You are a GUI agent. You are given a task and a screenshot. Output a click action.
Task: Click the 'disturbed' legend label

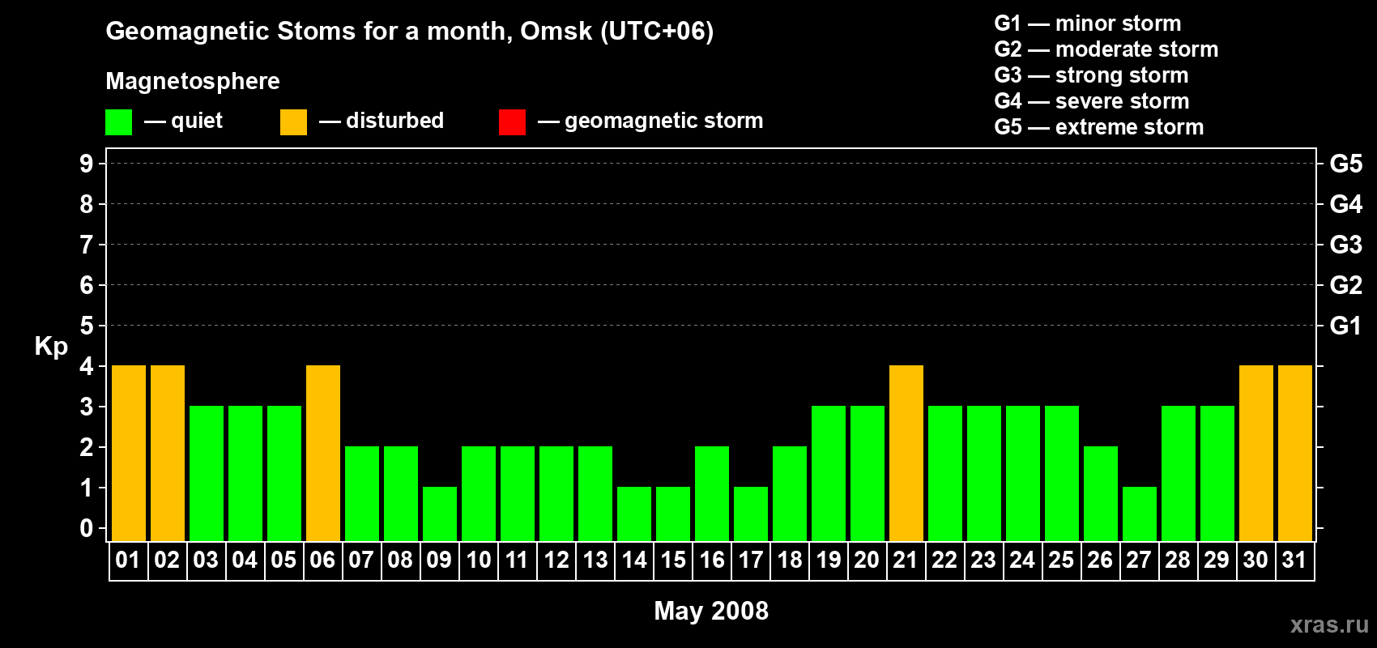point(395,121)
